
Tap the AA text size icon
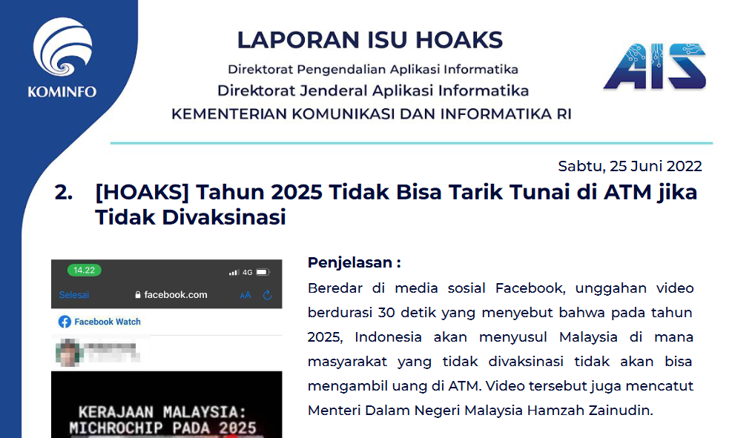(245, 295)
